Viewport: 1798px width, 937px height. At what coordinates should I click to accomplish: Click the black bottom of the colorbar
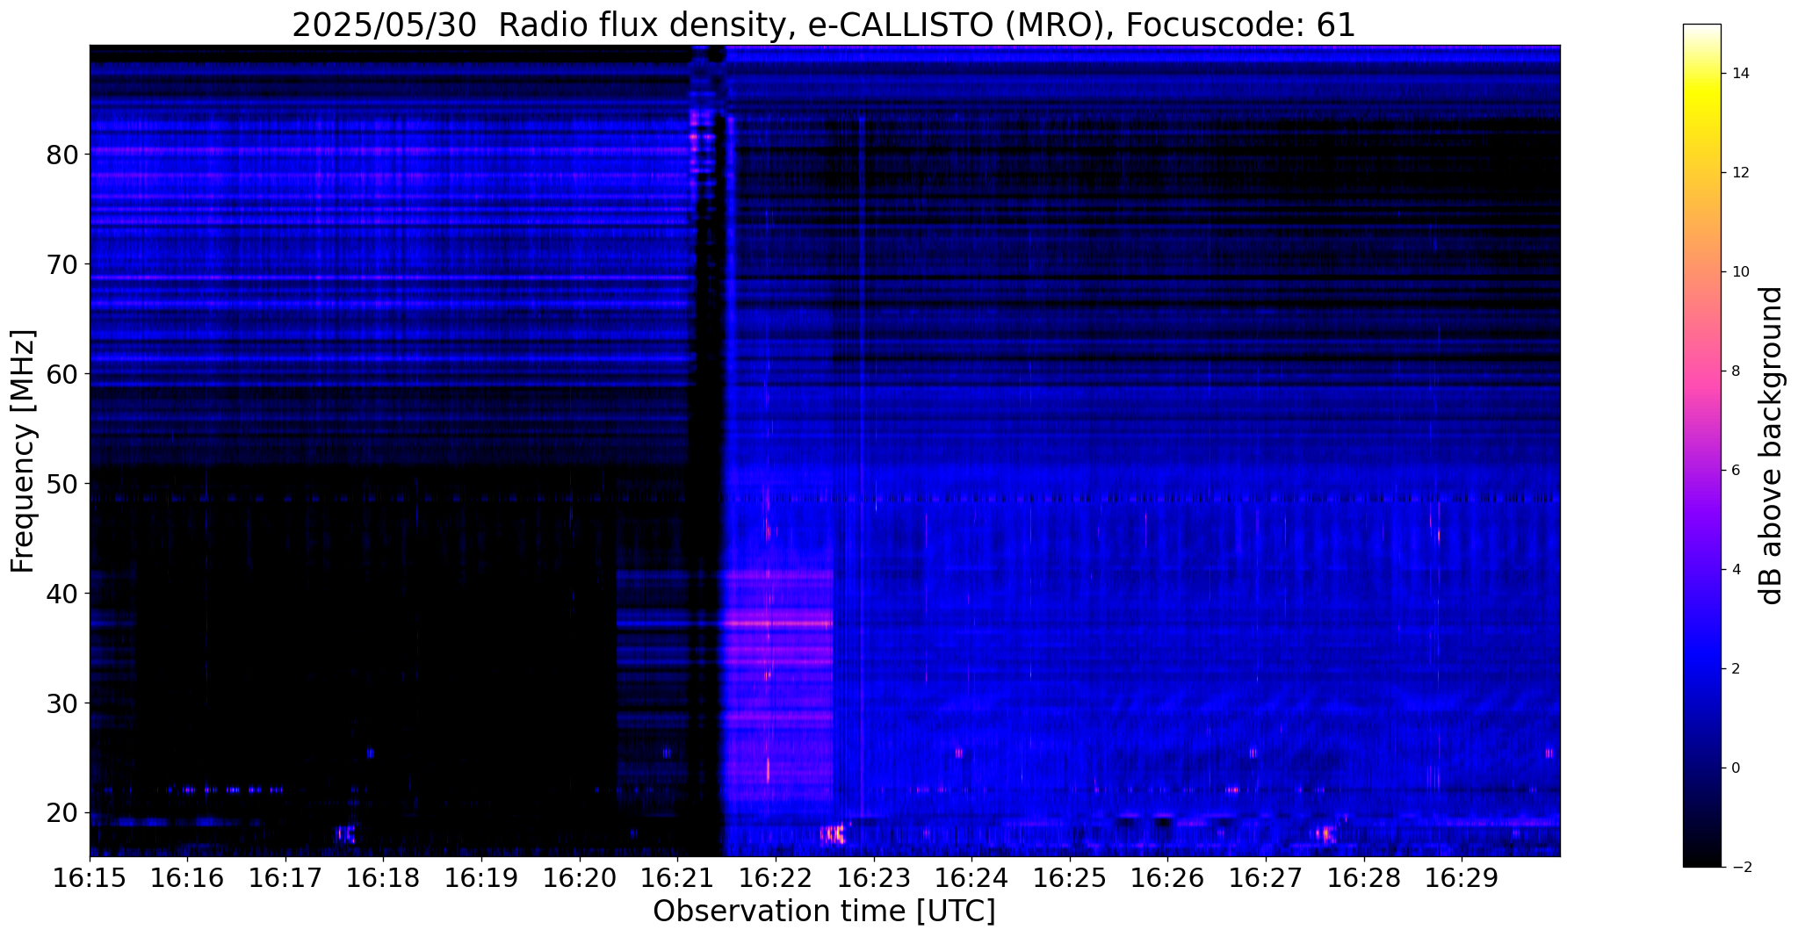tap(1701, 856)
